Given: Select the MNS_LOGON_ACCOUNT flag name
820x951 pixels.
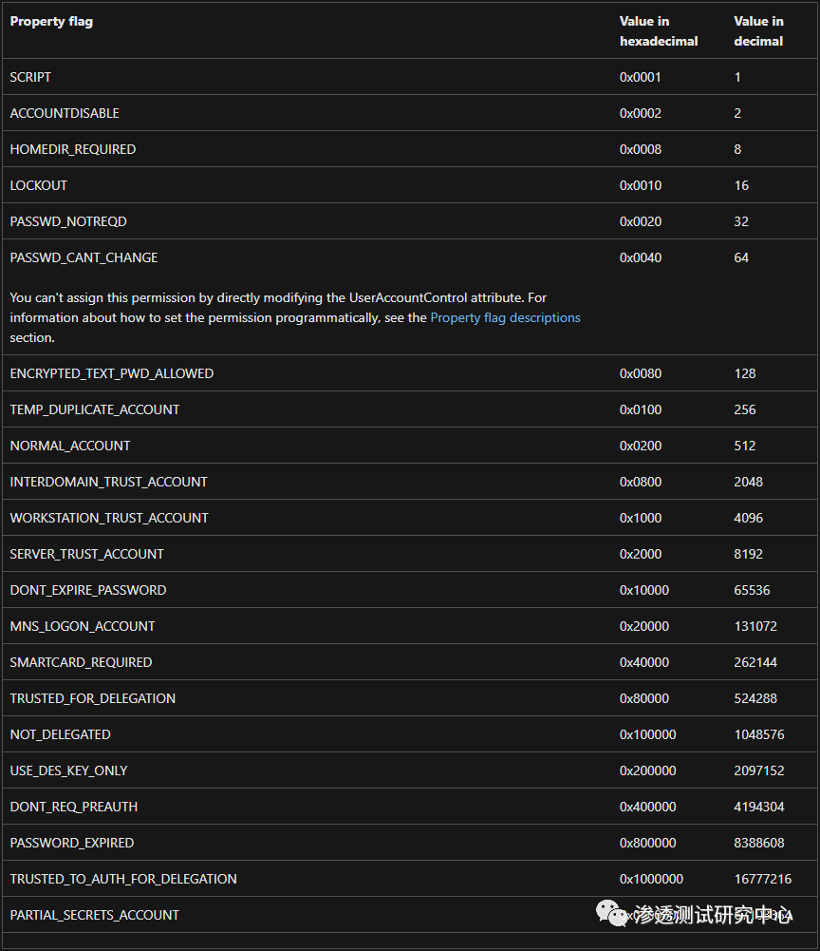Looking at the screenshot, I should point(83,626).
